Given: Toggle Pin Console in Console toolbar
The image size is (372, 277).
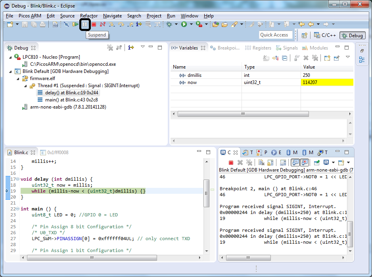Looking at the screenshot, I should point(317,163).
